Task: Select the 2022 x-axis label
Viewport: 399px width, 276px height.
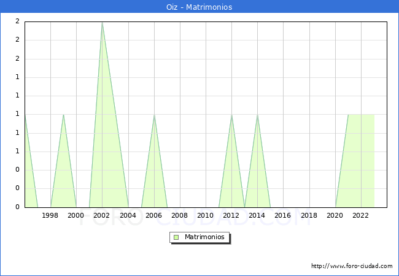Action: 361,215
